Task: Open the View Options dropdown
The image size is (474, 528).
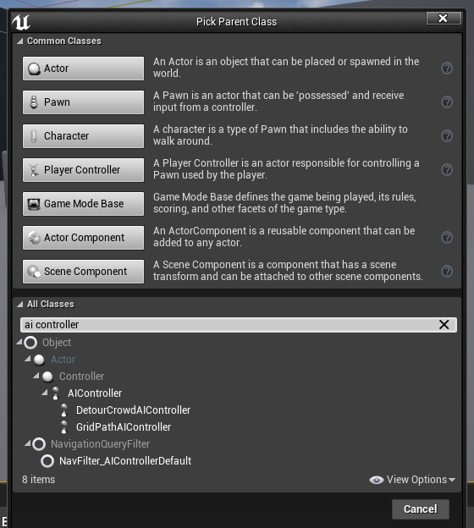Action: 412,480
